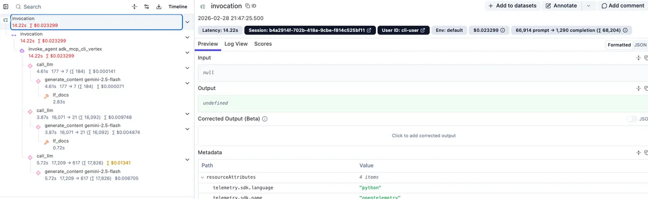This screenshot has height=199, width=648.
Task: Click the "python" metadata value
Action: point(370,188)
